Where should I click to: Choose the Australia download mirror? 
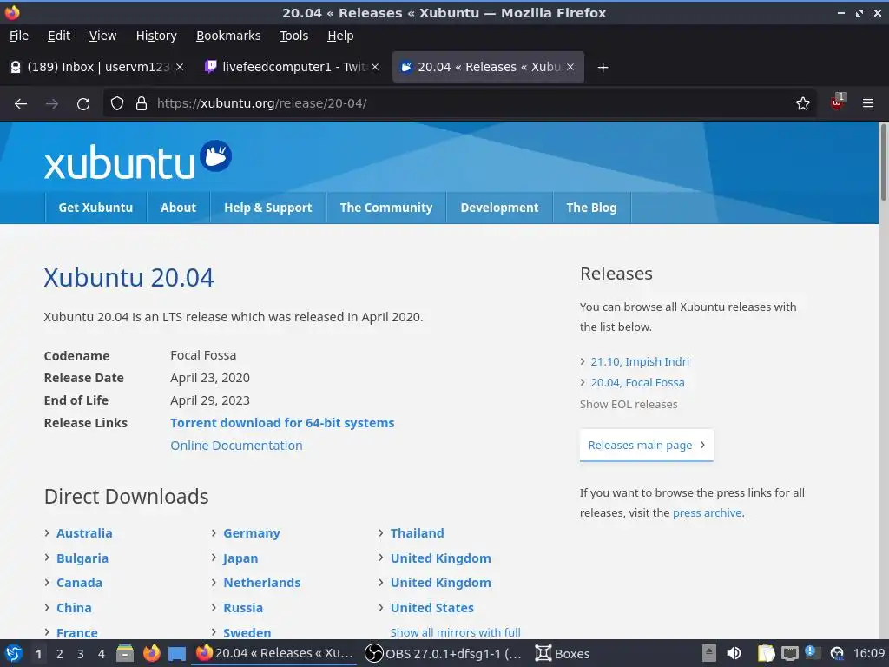click(84, 533)
